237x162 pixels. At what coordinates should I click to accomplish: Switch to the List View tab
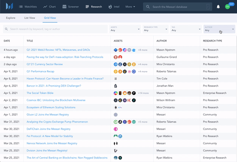click(x=30, y=18)
